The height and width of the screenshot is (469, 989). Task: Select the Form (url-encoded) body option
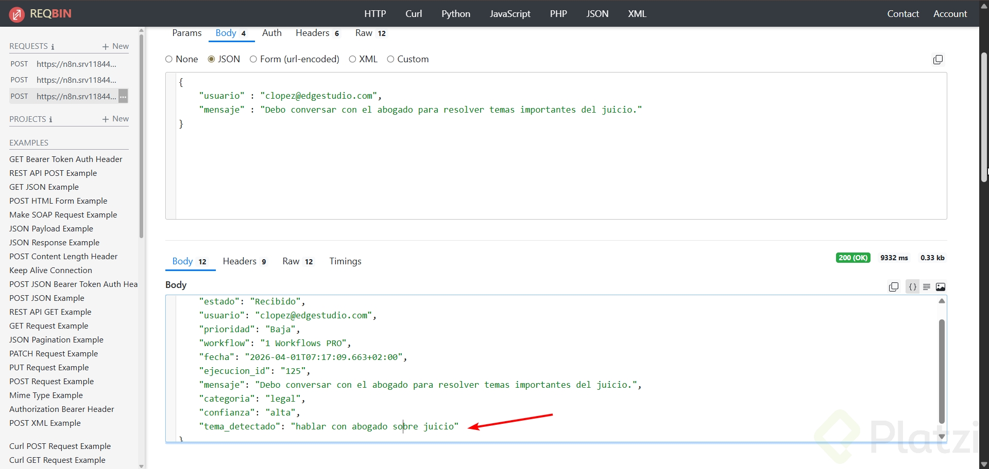click(x=253, y=59)
